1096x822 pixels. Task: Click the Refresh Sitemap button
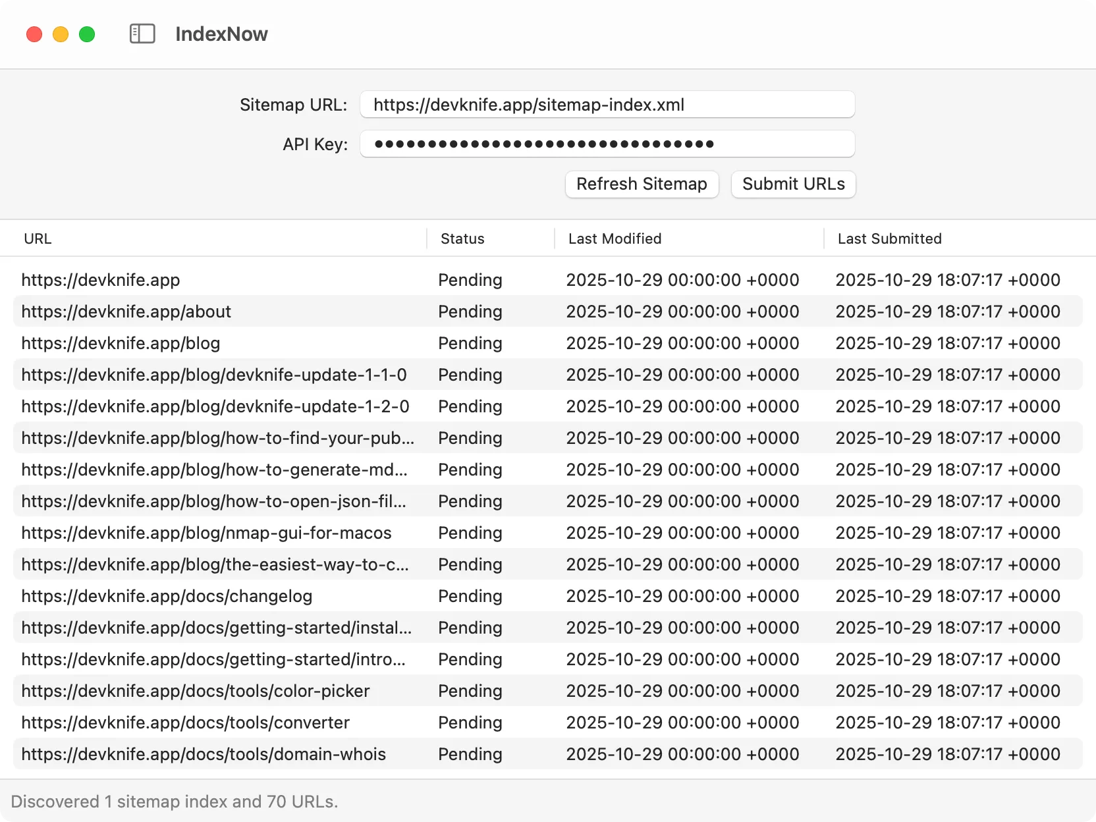(642, 184)
